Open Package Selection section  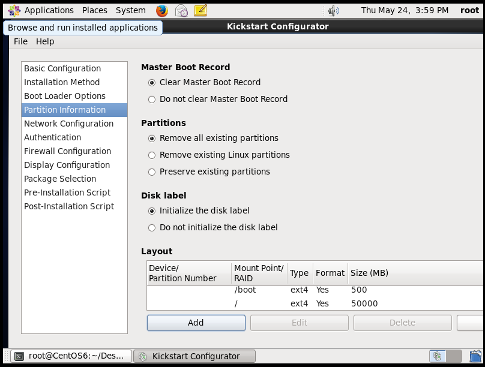click(74, 179)
